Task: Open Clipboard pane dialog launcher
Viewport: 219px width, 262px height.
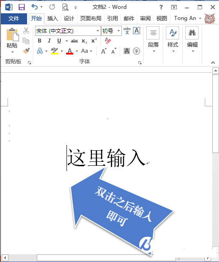Action: [30, 63]
